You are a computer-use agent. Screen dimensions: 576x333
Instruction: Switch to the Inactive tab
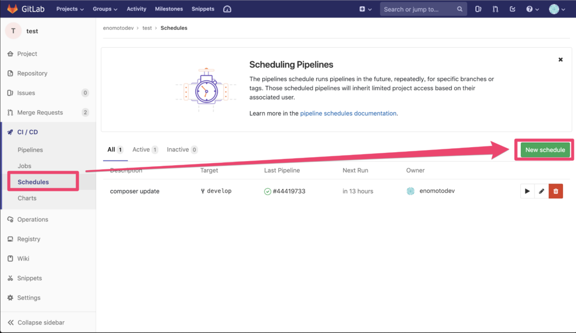coord(182,149)
